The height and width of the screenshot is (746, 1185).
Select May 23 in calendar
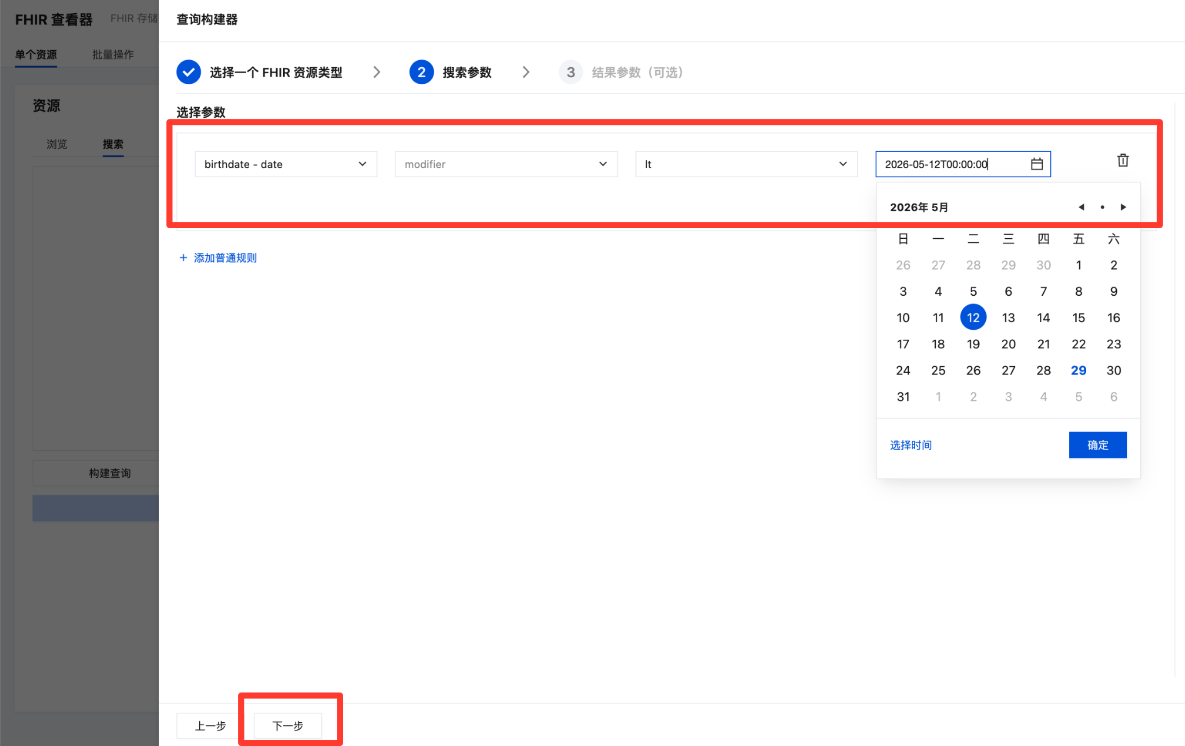click(x=1113, y=344)
